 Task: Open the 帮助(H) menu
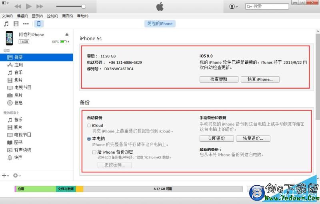[x=83, y=16]
